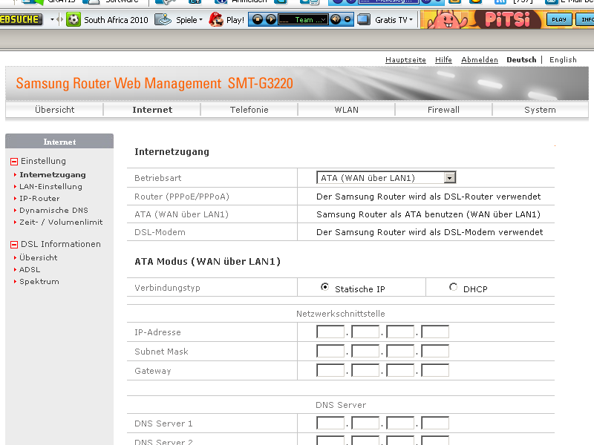Click the text 'Samsung Router als ATA benutzen (WAN über LAN1)'
594x445 pixels.
(x=428, y=214)
